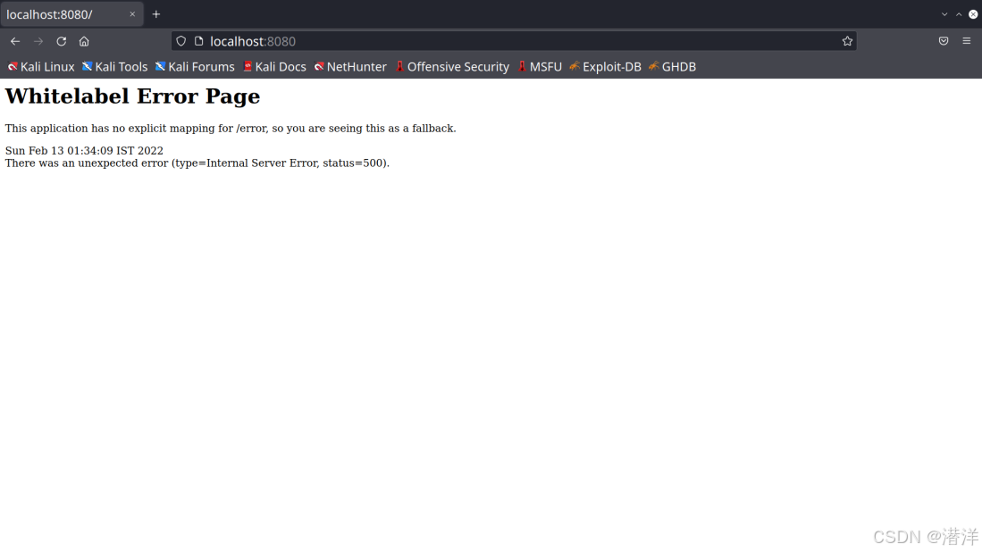Screen dimensions: 982x552
Task: Open Kali Linux bookmark
Action: tap(41, 67)
